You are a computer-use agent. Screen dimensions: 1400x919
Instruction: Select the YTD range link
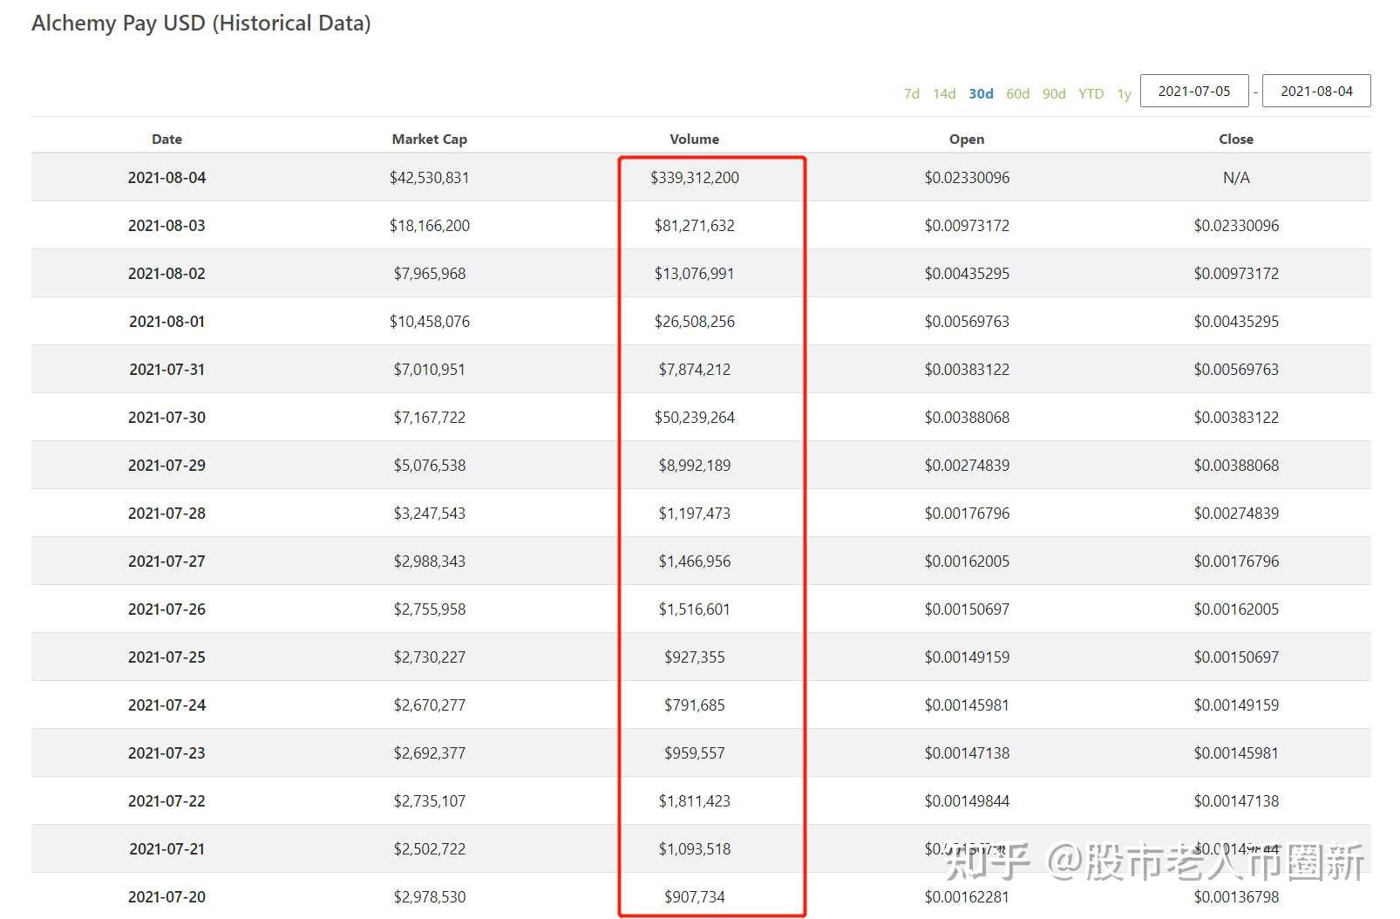[1091, 93]
